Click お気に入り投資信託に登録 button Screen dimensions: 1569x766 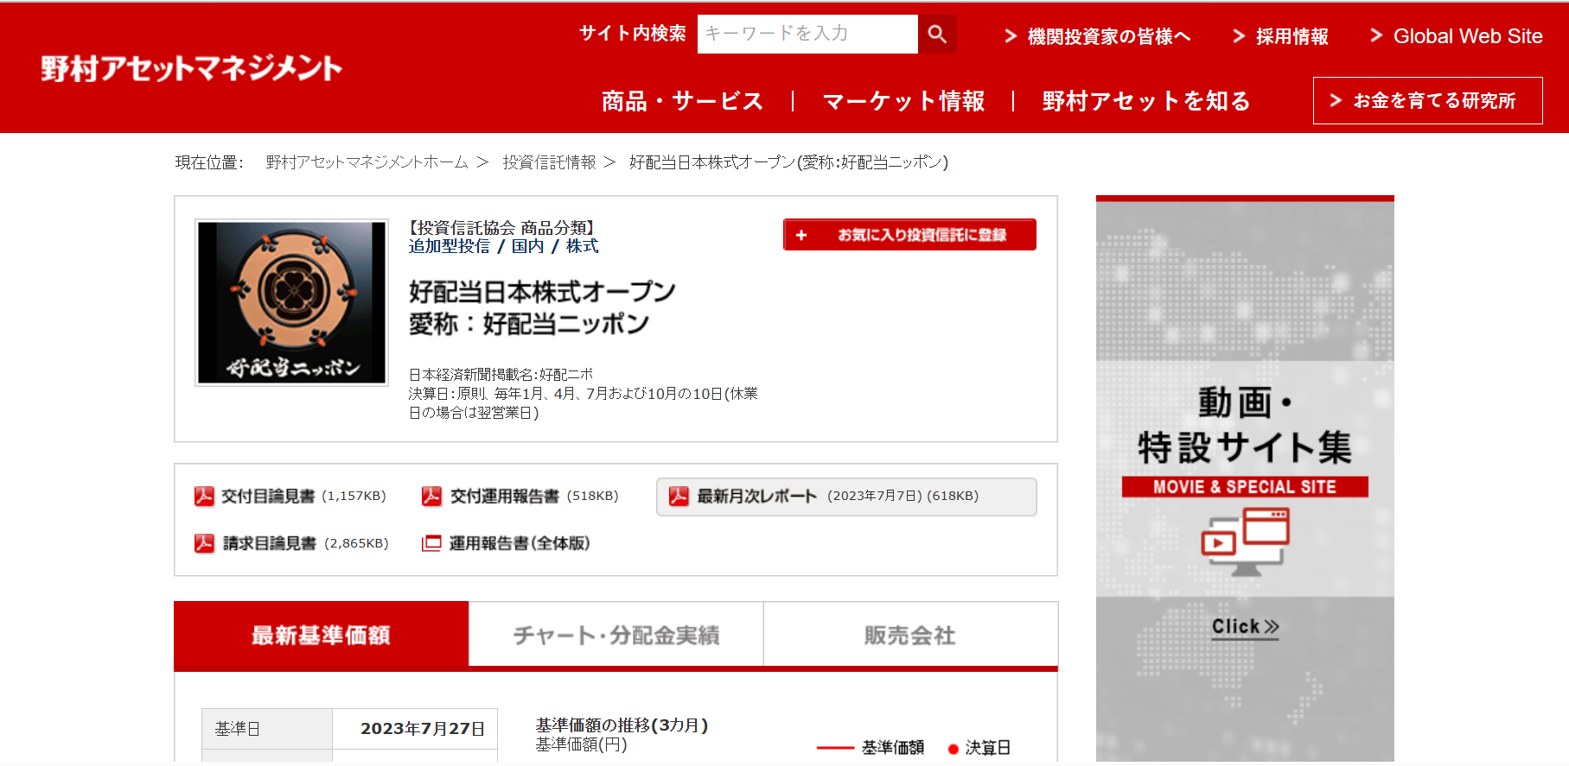click(909, 235)
